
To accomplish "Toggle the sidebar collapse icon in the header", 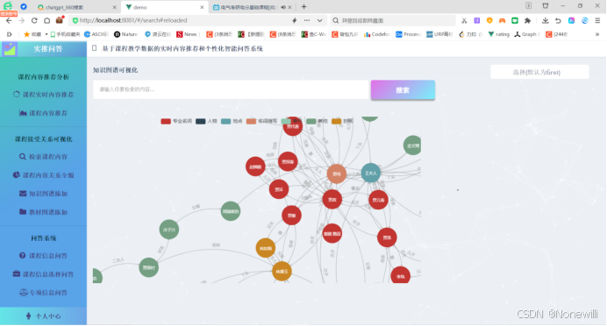I will coord(94,48).
